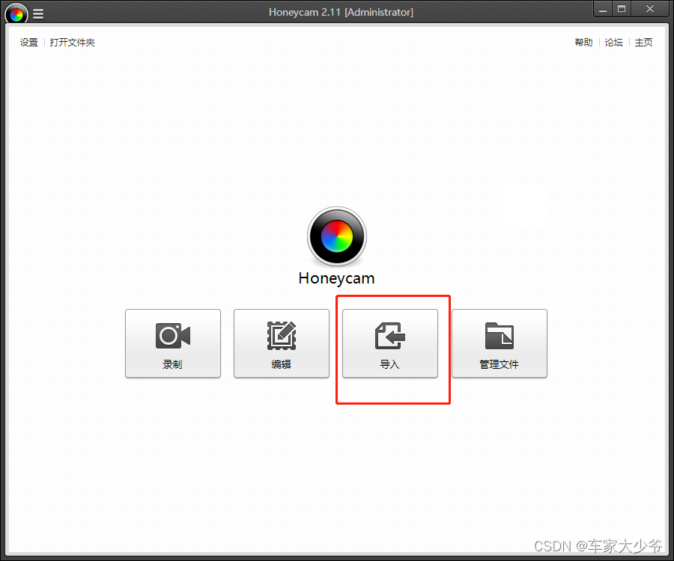This screenshot has height=561, width=674.
Task: Click the Honeycam logo in title bar
Action: (16, 14)
